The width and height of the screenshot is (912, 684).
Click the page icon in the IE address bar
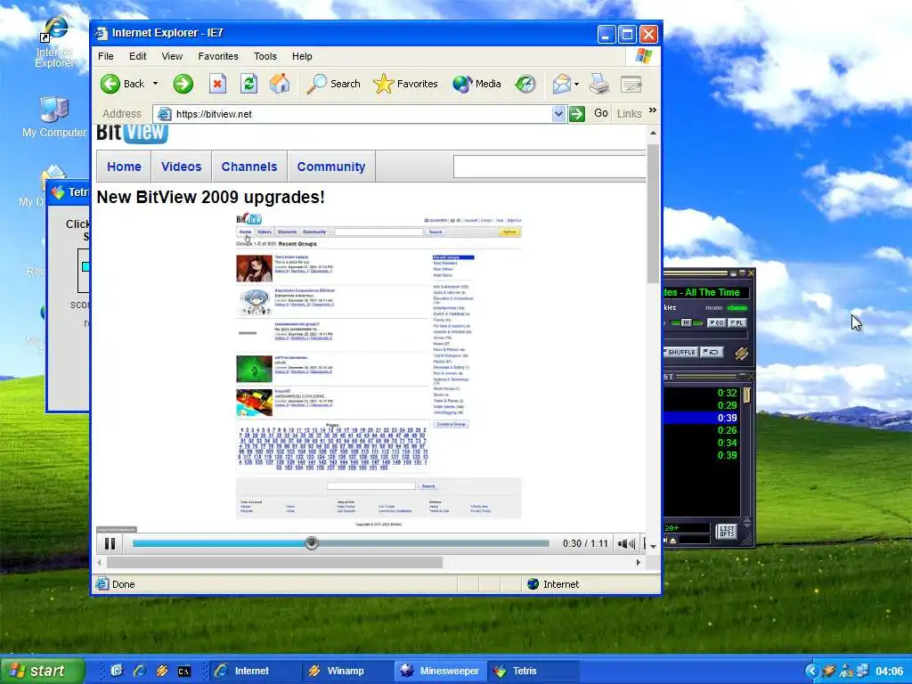(165, 114)
